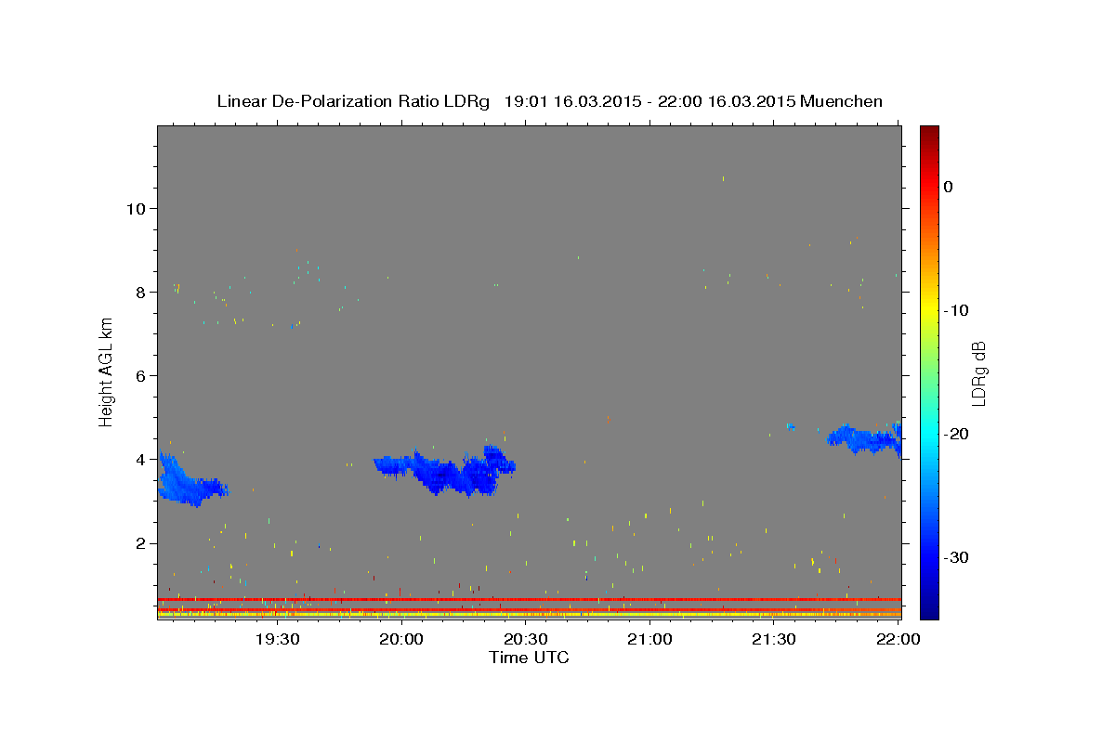The height and width of the screenshot is (743, 1115).
Task: Click the 20:00 time tick label
Action: pos(402,639)
